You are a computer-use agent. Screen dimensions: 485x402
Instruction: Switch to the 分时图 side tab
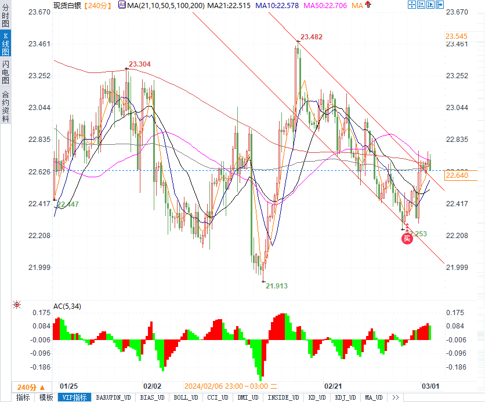(x=5, y=16)
